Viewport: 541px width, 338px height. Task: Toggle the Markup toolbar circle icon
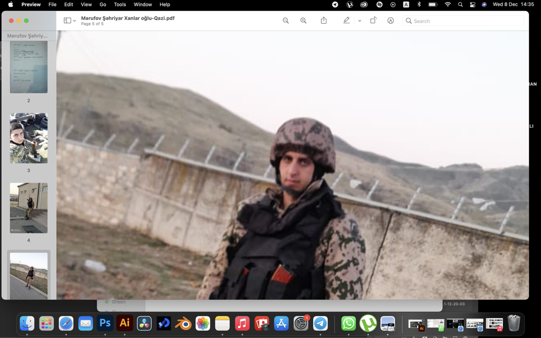390,21
